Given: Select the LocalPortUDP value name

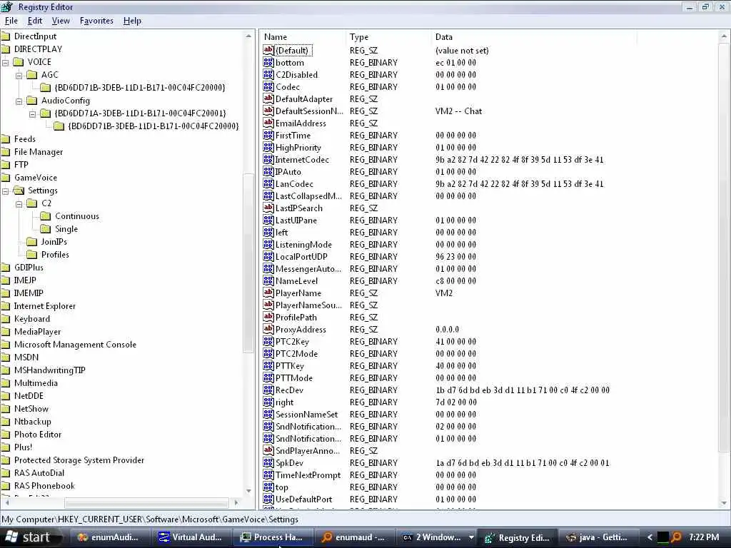Looking at the screenshot, I should [x=302, y=256].
